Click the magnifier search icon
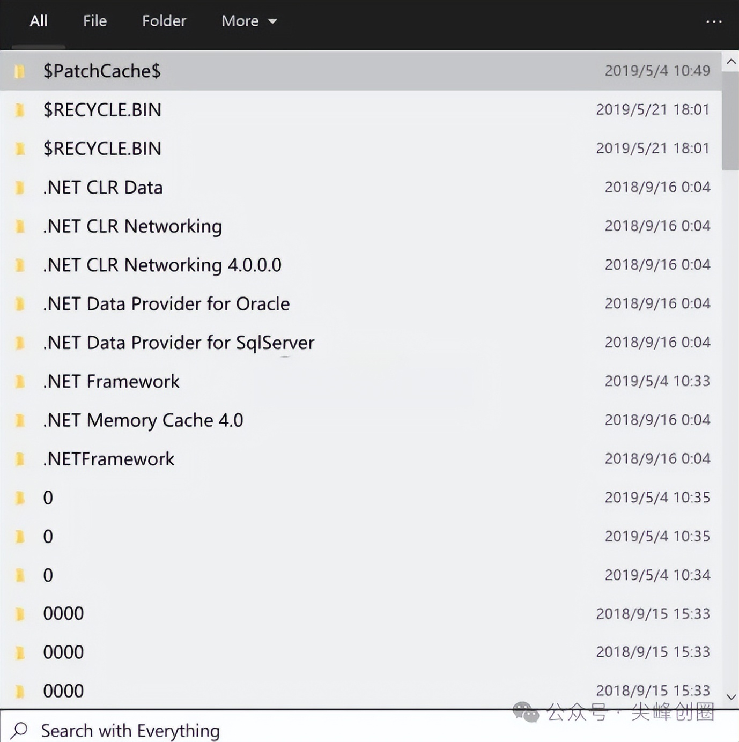This screenshot has height=742, width=739. [20, 730]
